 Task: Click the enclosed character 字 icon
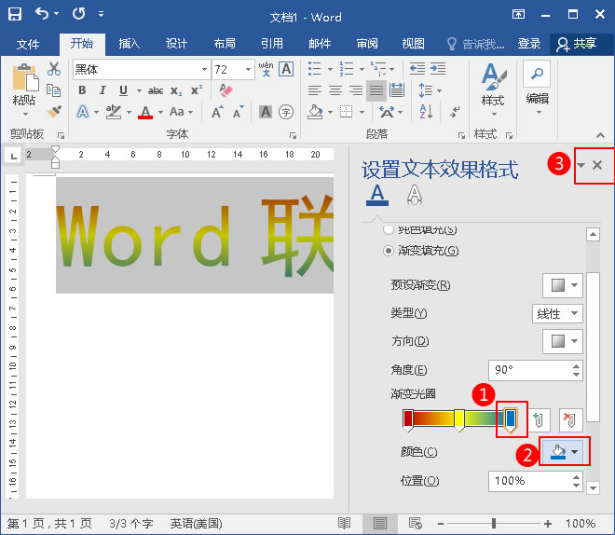[286, 112]
